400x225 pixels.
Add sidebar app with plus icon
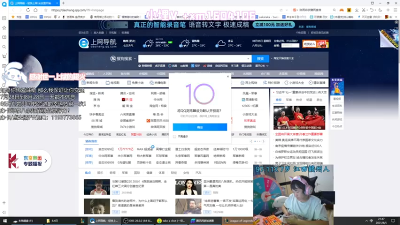(4, 203)
